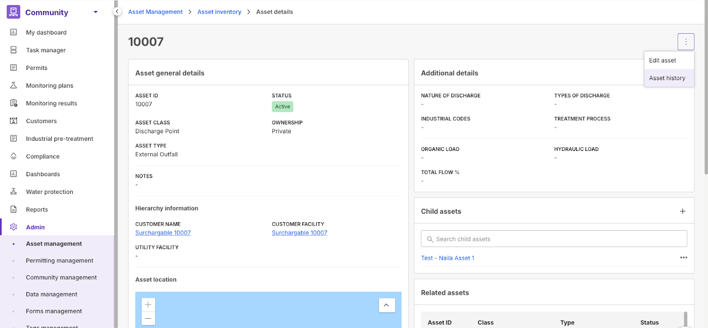Collapse the left sidebar with arrow toggle
Viewport: 708px width, 328px height.
[117, 12]
